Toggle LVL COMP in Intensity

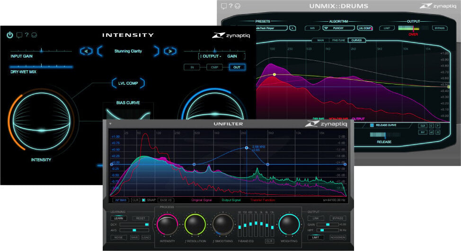coord(128,84)
